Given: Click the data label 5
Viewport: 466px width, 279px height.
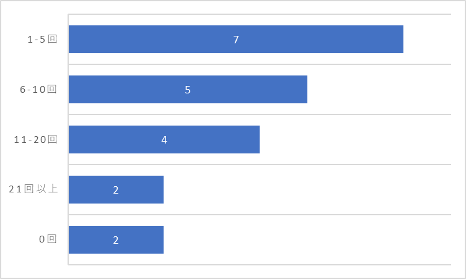Looking at the screenshot, I should pyautogui.click(x=188, y=90).
